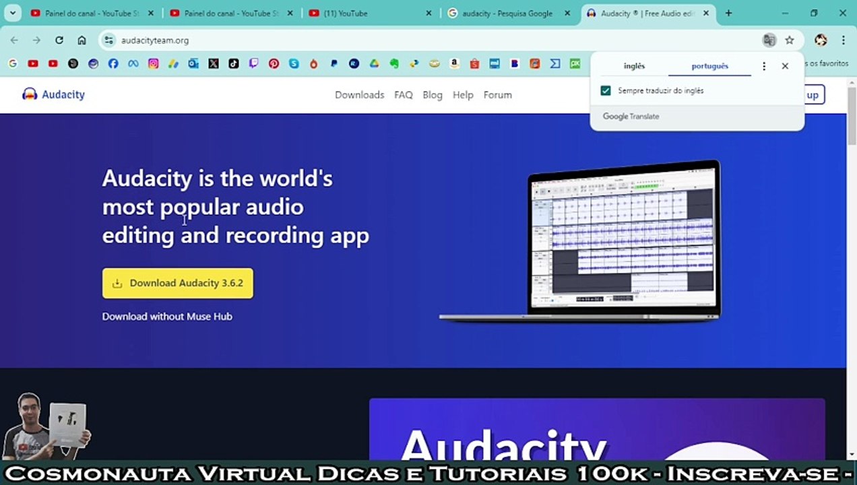The height and width of the screenshot is (485, 857).
Task: Open the Downloads nav menu
Action: tap(359, 95)
